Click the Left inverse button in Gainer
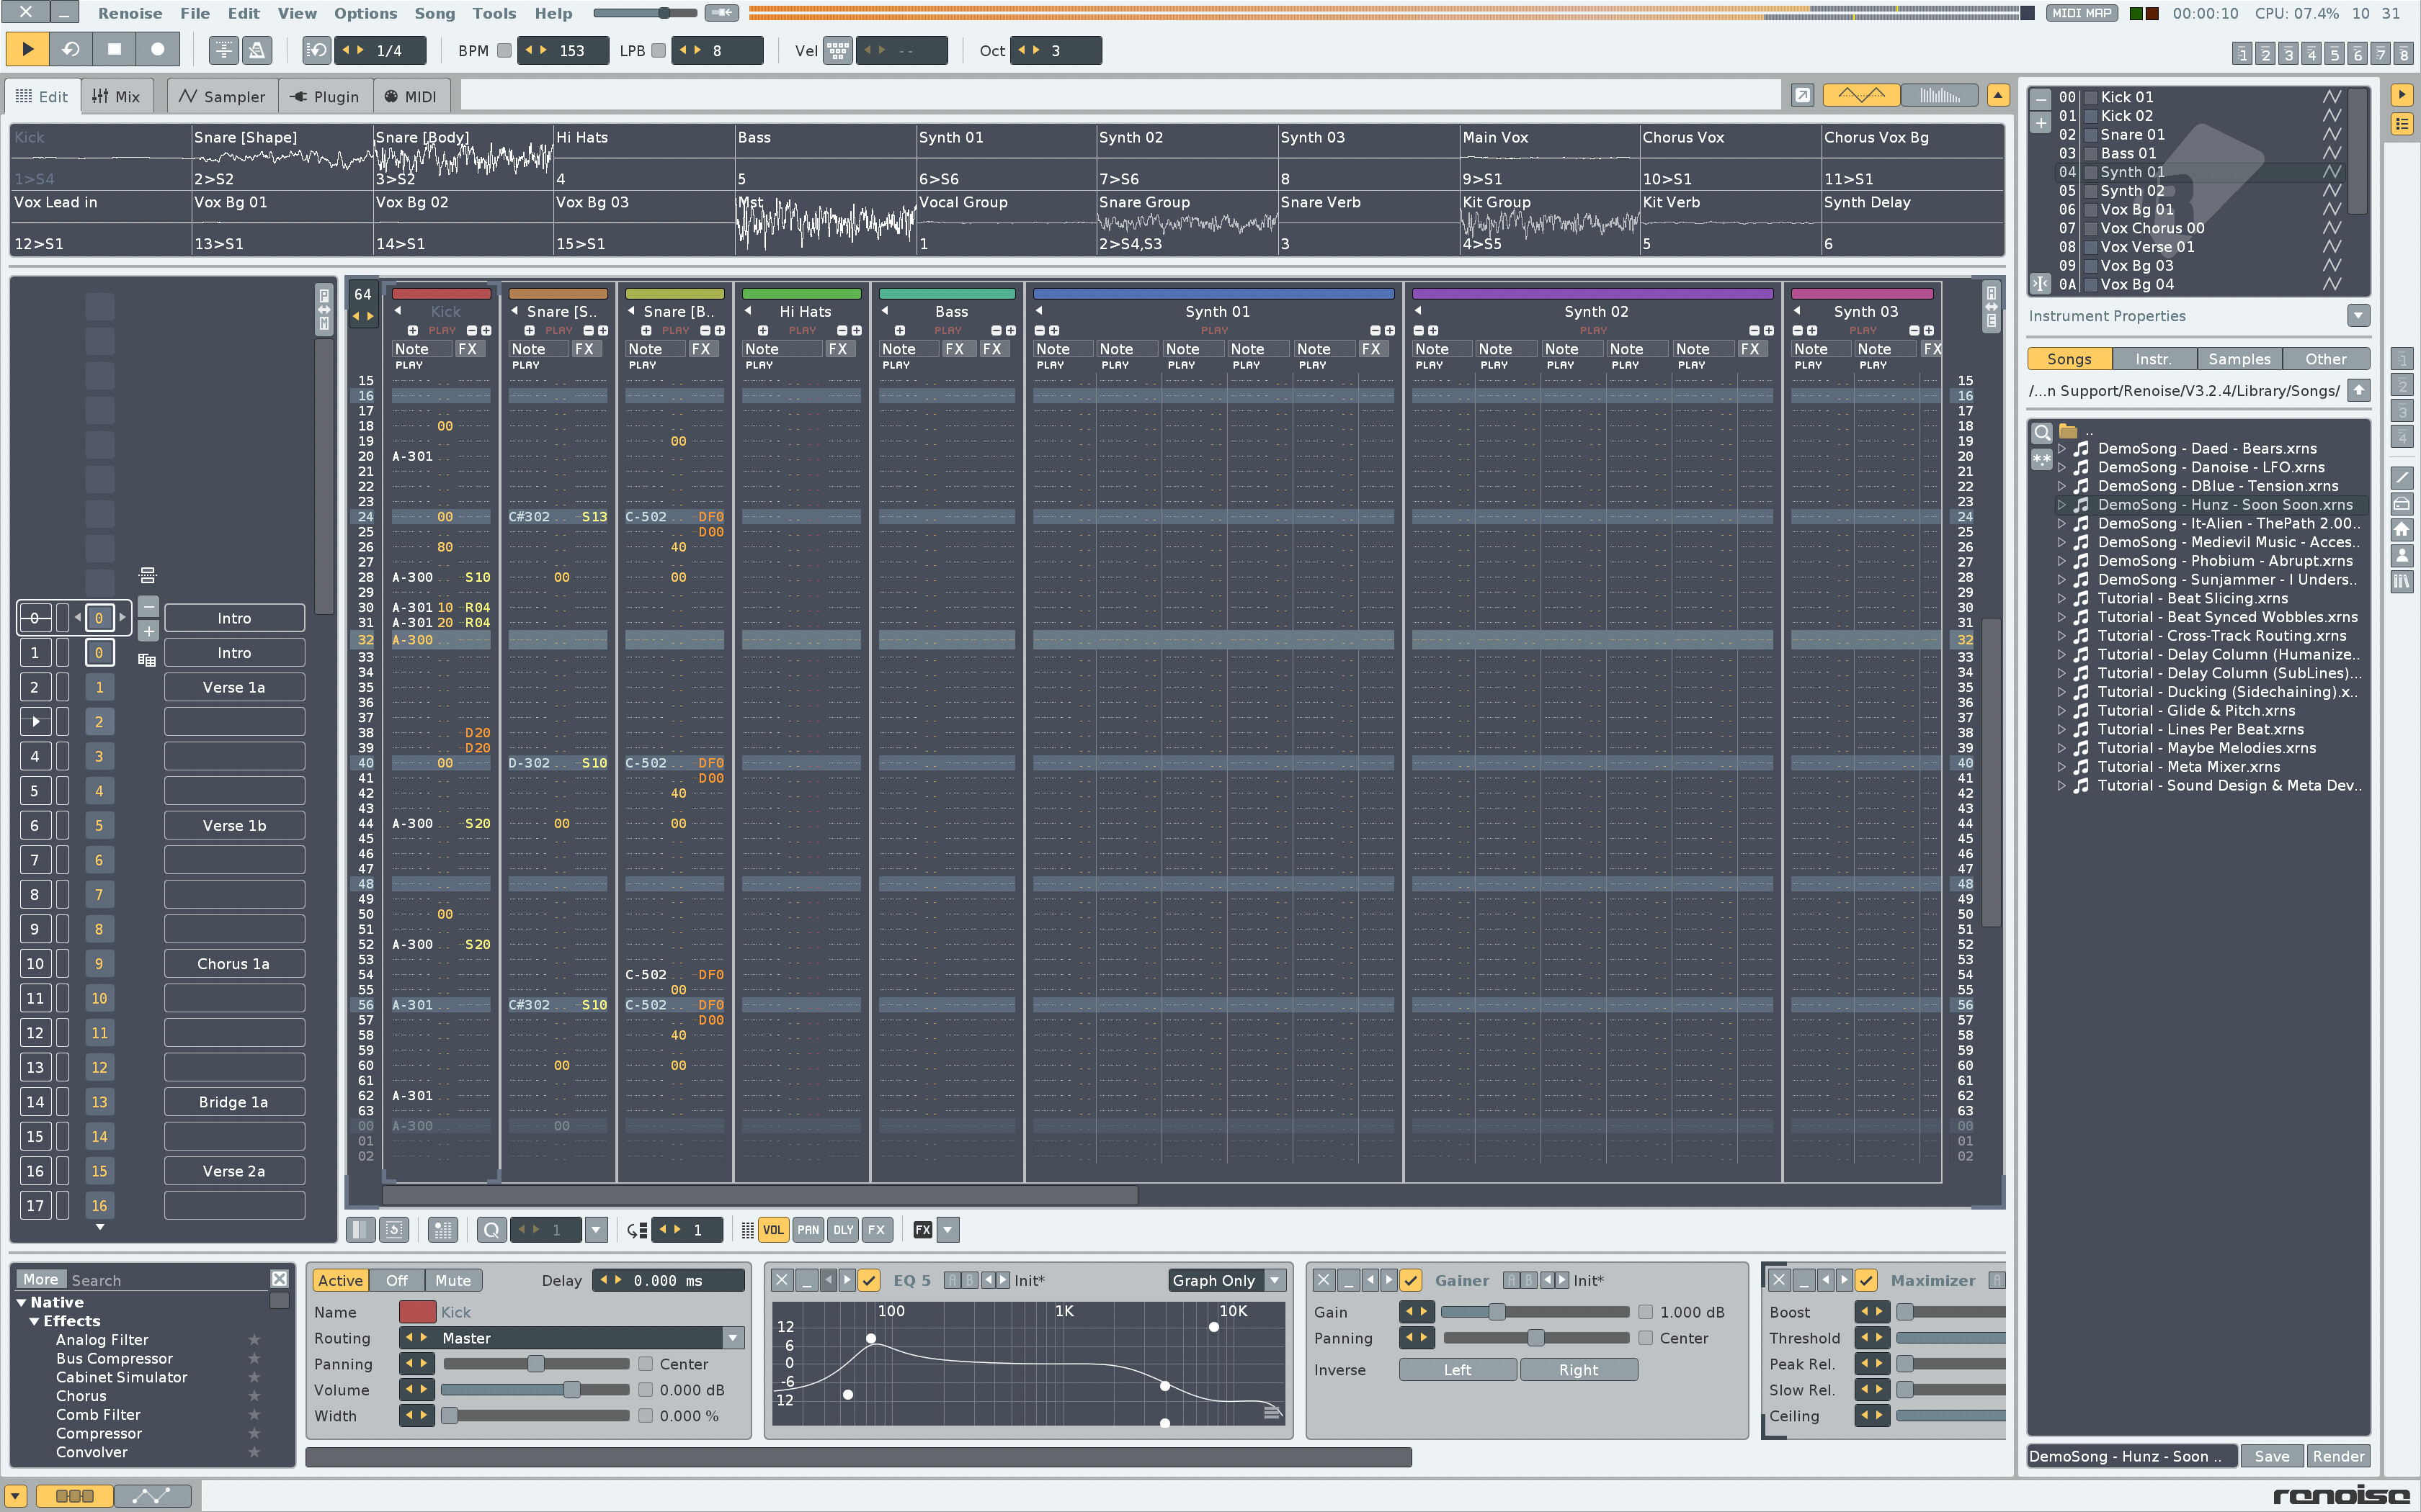Screen dimensions: 2421x1512 [x=1458, y=1370]
